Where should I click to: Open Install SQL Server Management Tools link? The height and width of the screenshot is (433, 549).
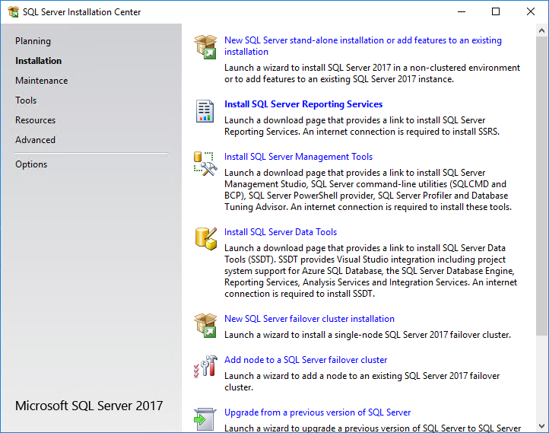pyautogui.click(x=298, y=157)
